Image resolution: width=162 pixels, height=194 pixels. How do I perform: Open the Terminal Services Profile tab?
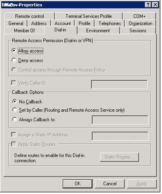[89, 16]
